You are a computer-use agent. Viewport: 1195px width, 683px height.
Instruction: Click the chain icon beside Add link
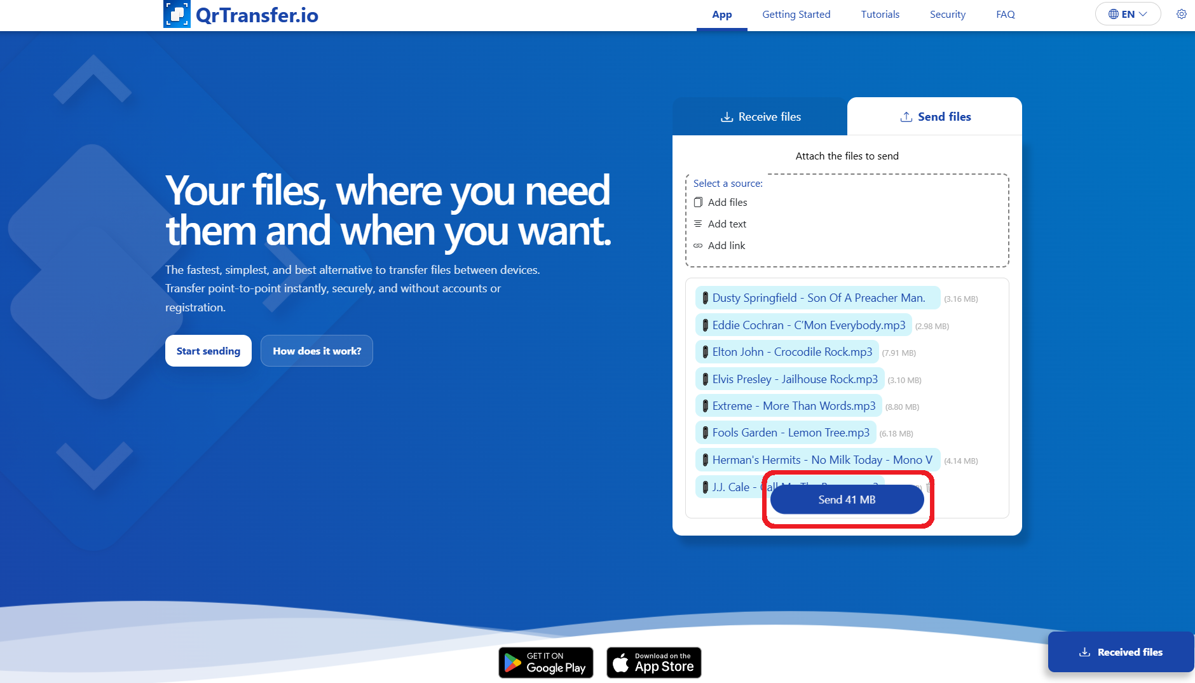[x=698, y=245]
